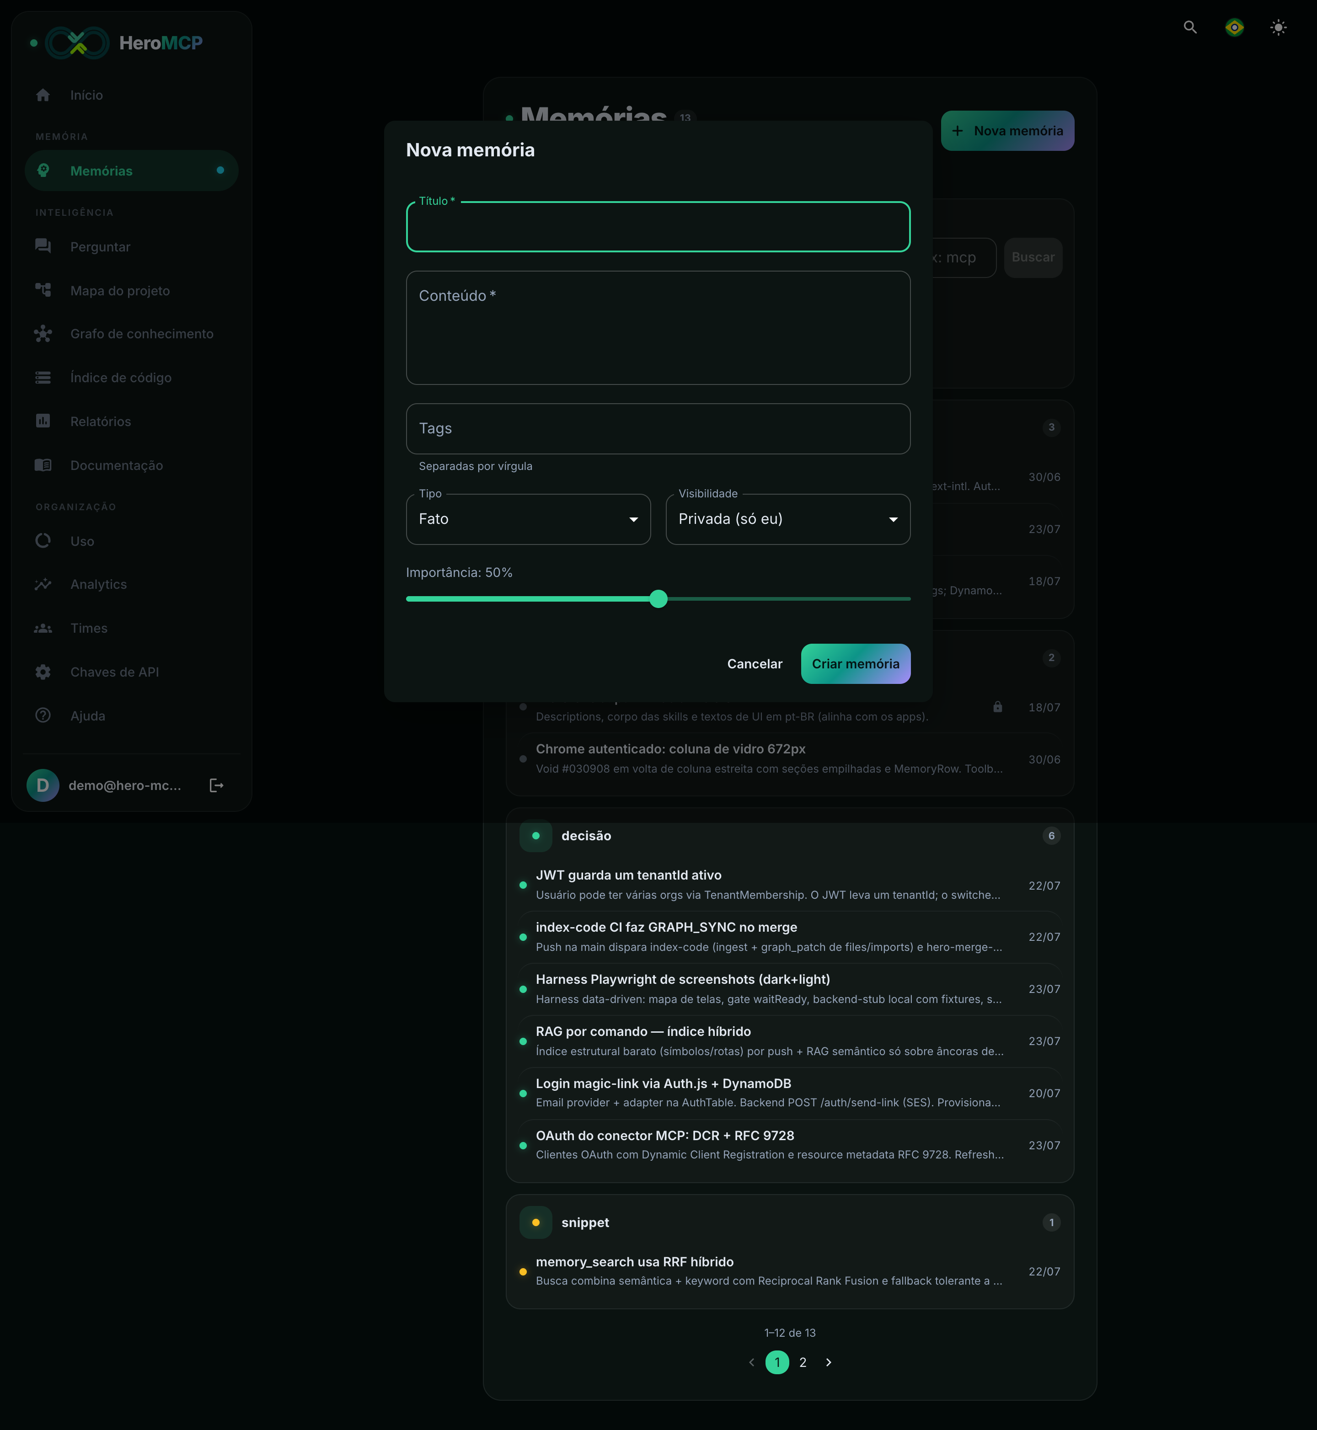Open Analytics in the sidebar

[x=132, y=584]
